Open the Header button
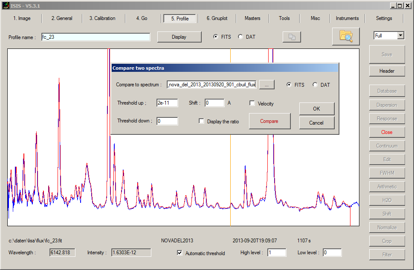 point(387,71)
